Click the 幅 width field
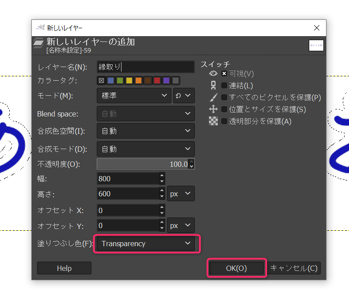Image resolution: width=349 pixels, height=300 pixels. pyautogui.click(x=128, y=178)
